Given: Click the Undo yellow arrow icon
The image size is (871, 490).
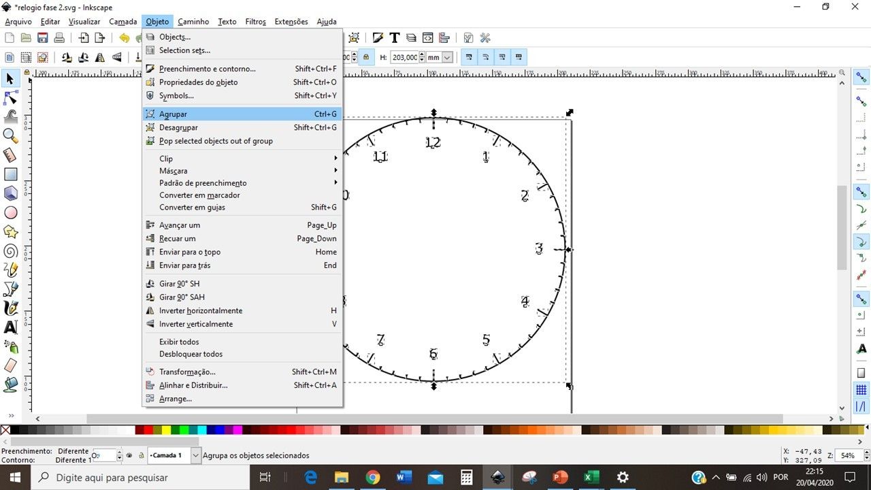Looking at the screenshot, I should click(x=124, y=38).
